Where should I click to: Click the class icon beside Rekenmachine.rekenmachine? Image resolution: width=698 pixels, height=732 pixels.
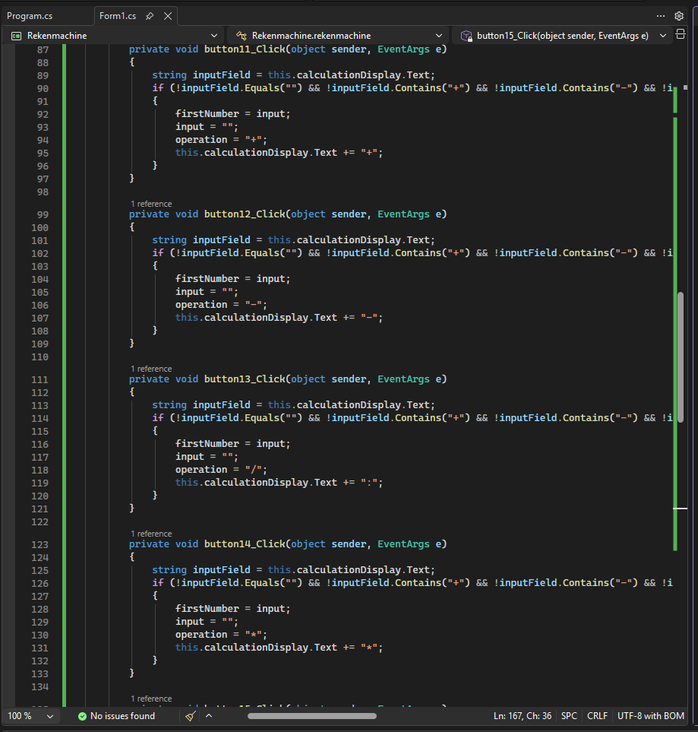point(242,36)
